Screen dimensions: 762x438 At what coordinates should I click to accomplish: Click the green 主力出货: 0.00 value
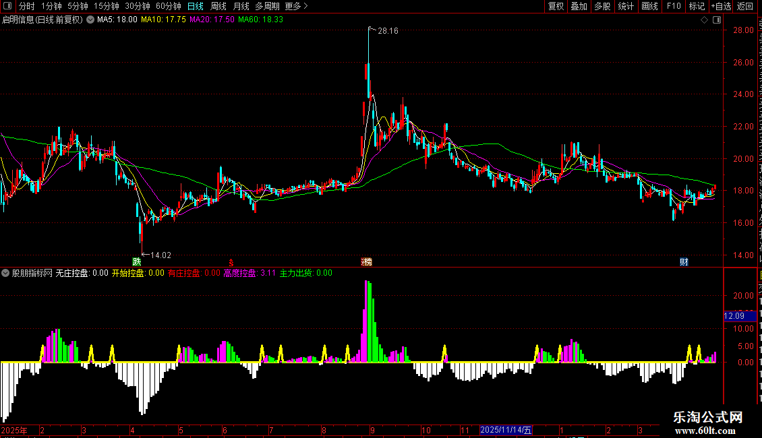click(x=305, y=273)
